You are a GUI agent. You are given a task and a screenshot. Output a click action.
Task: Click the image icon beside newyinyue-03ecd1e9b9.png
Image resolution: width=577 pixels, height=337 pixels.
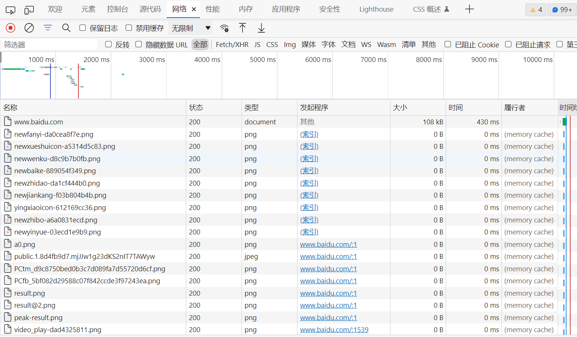[8, 231]
